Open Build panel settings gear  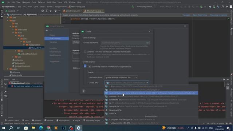coord(224,79)
